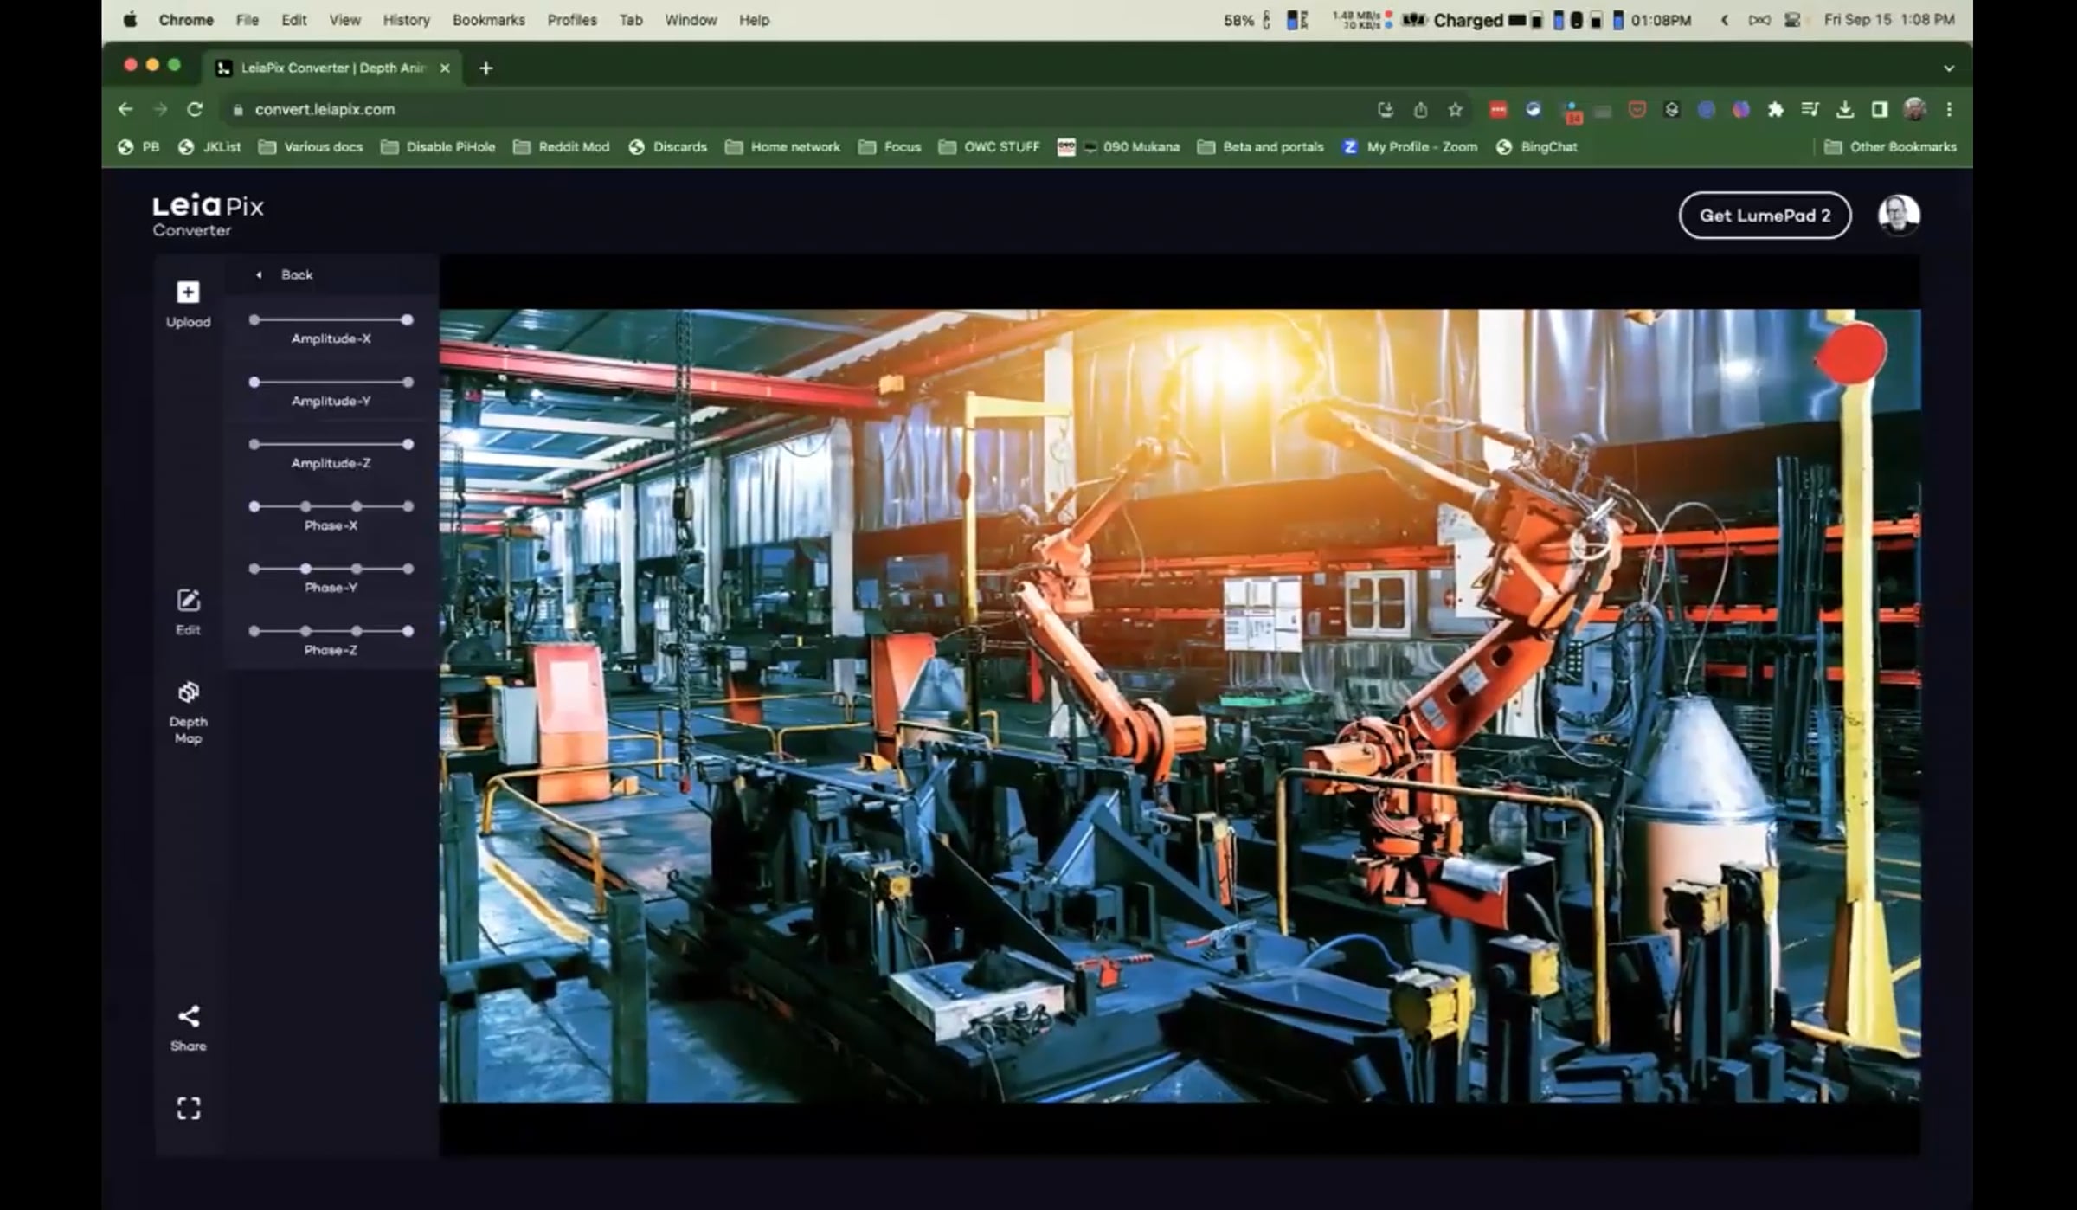The image size is (2077, 1210).
Task: Select second stop on Phase-Y slider
Action: [x=305, y=569]
